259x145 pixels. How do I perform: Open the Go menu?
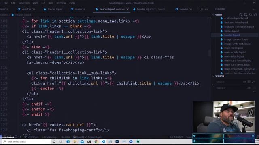click(43, 3)
